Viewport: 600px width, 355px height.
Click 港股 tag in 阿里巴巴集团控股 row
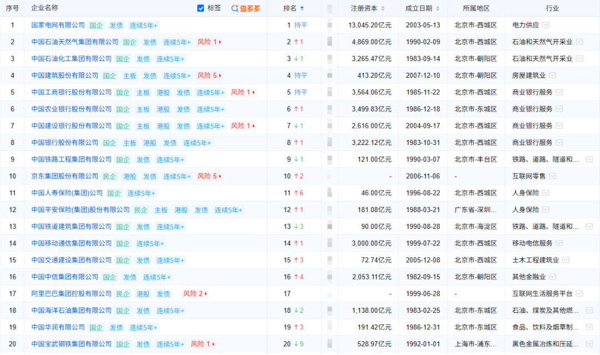point(143,294)
